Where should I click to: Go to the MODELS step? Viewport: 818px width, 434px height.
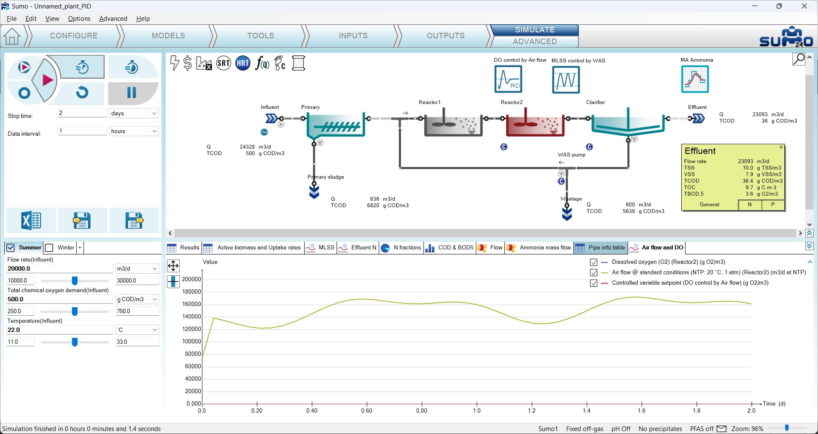(x=168, y=36)
